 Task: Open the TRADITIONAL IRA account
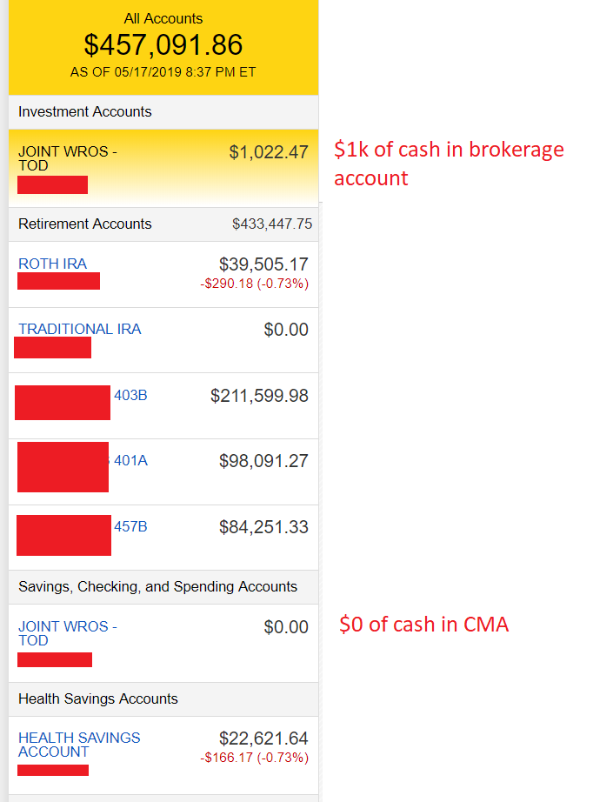click(79, 329)
